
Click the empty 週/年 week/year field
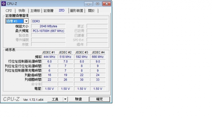click(97, 44)
